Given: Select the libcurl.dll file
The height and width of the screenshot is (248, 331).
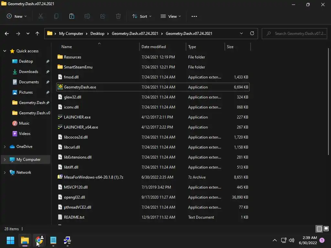Looking at the screenshot, I should click(x=153, y=147).
